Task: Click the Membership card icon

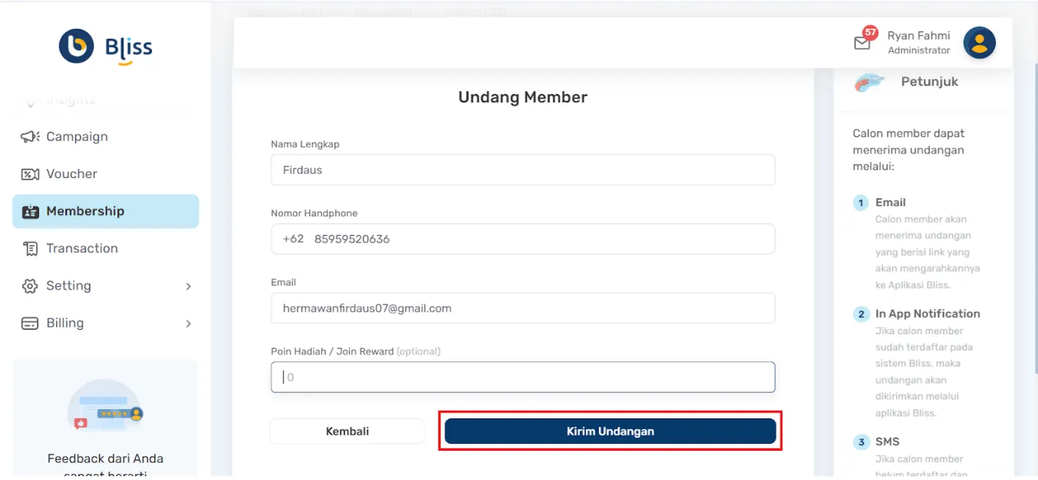Action: click(29, 211)
